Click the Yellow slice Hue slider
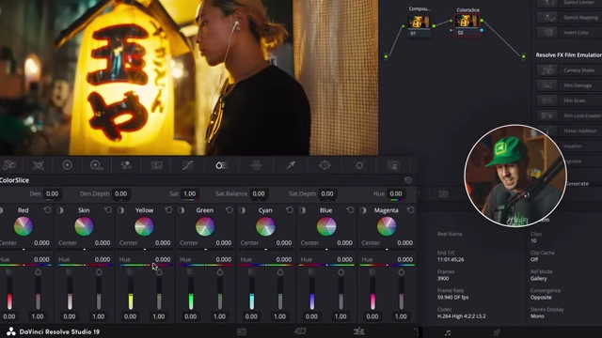 pyautogui.click(x=145, y=265)
